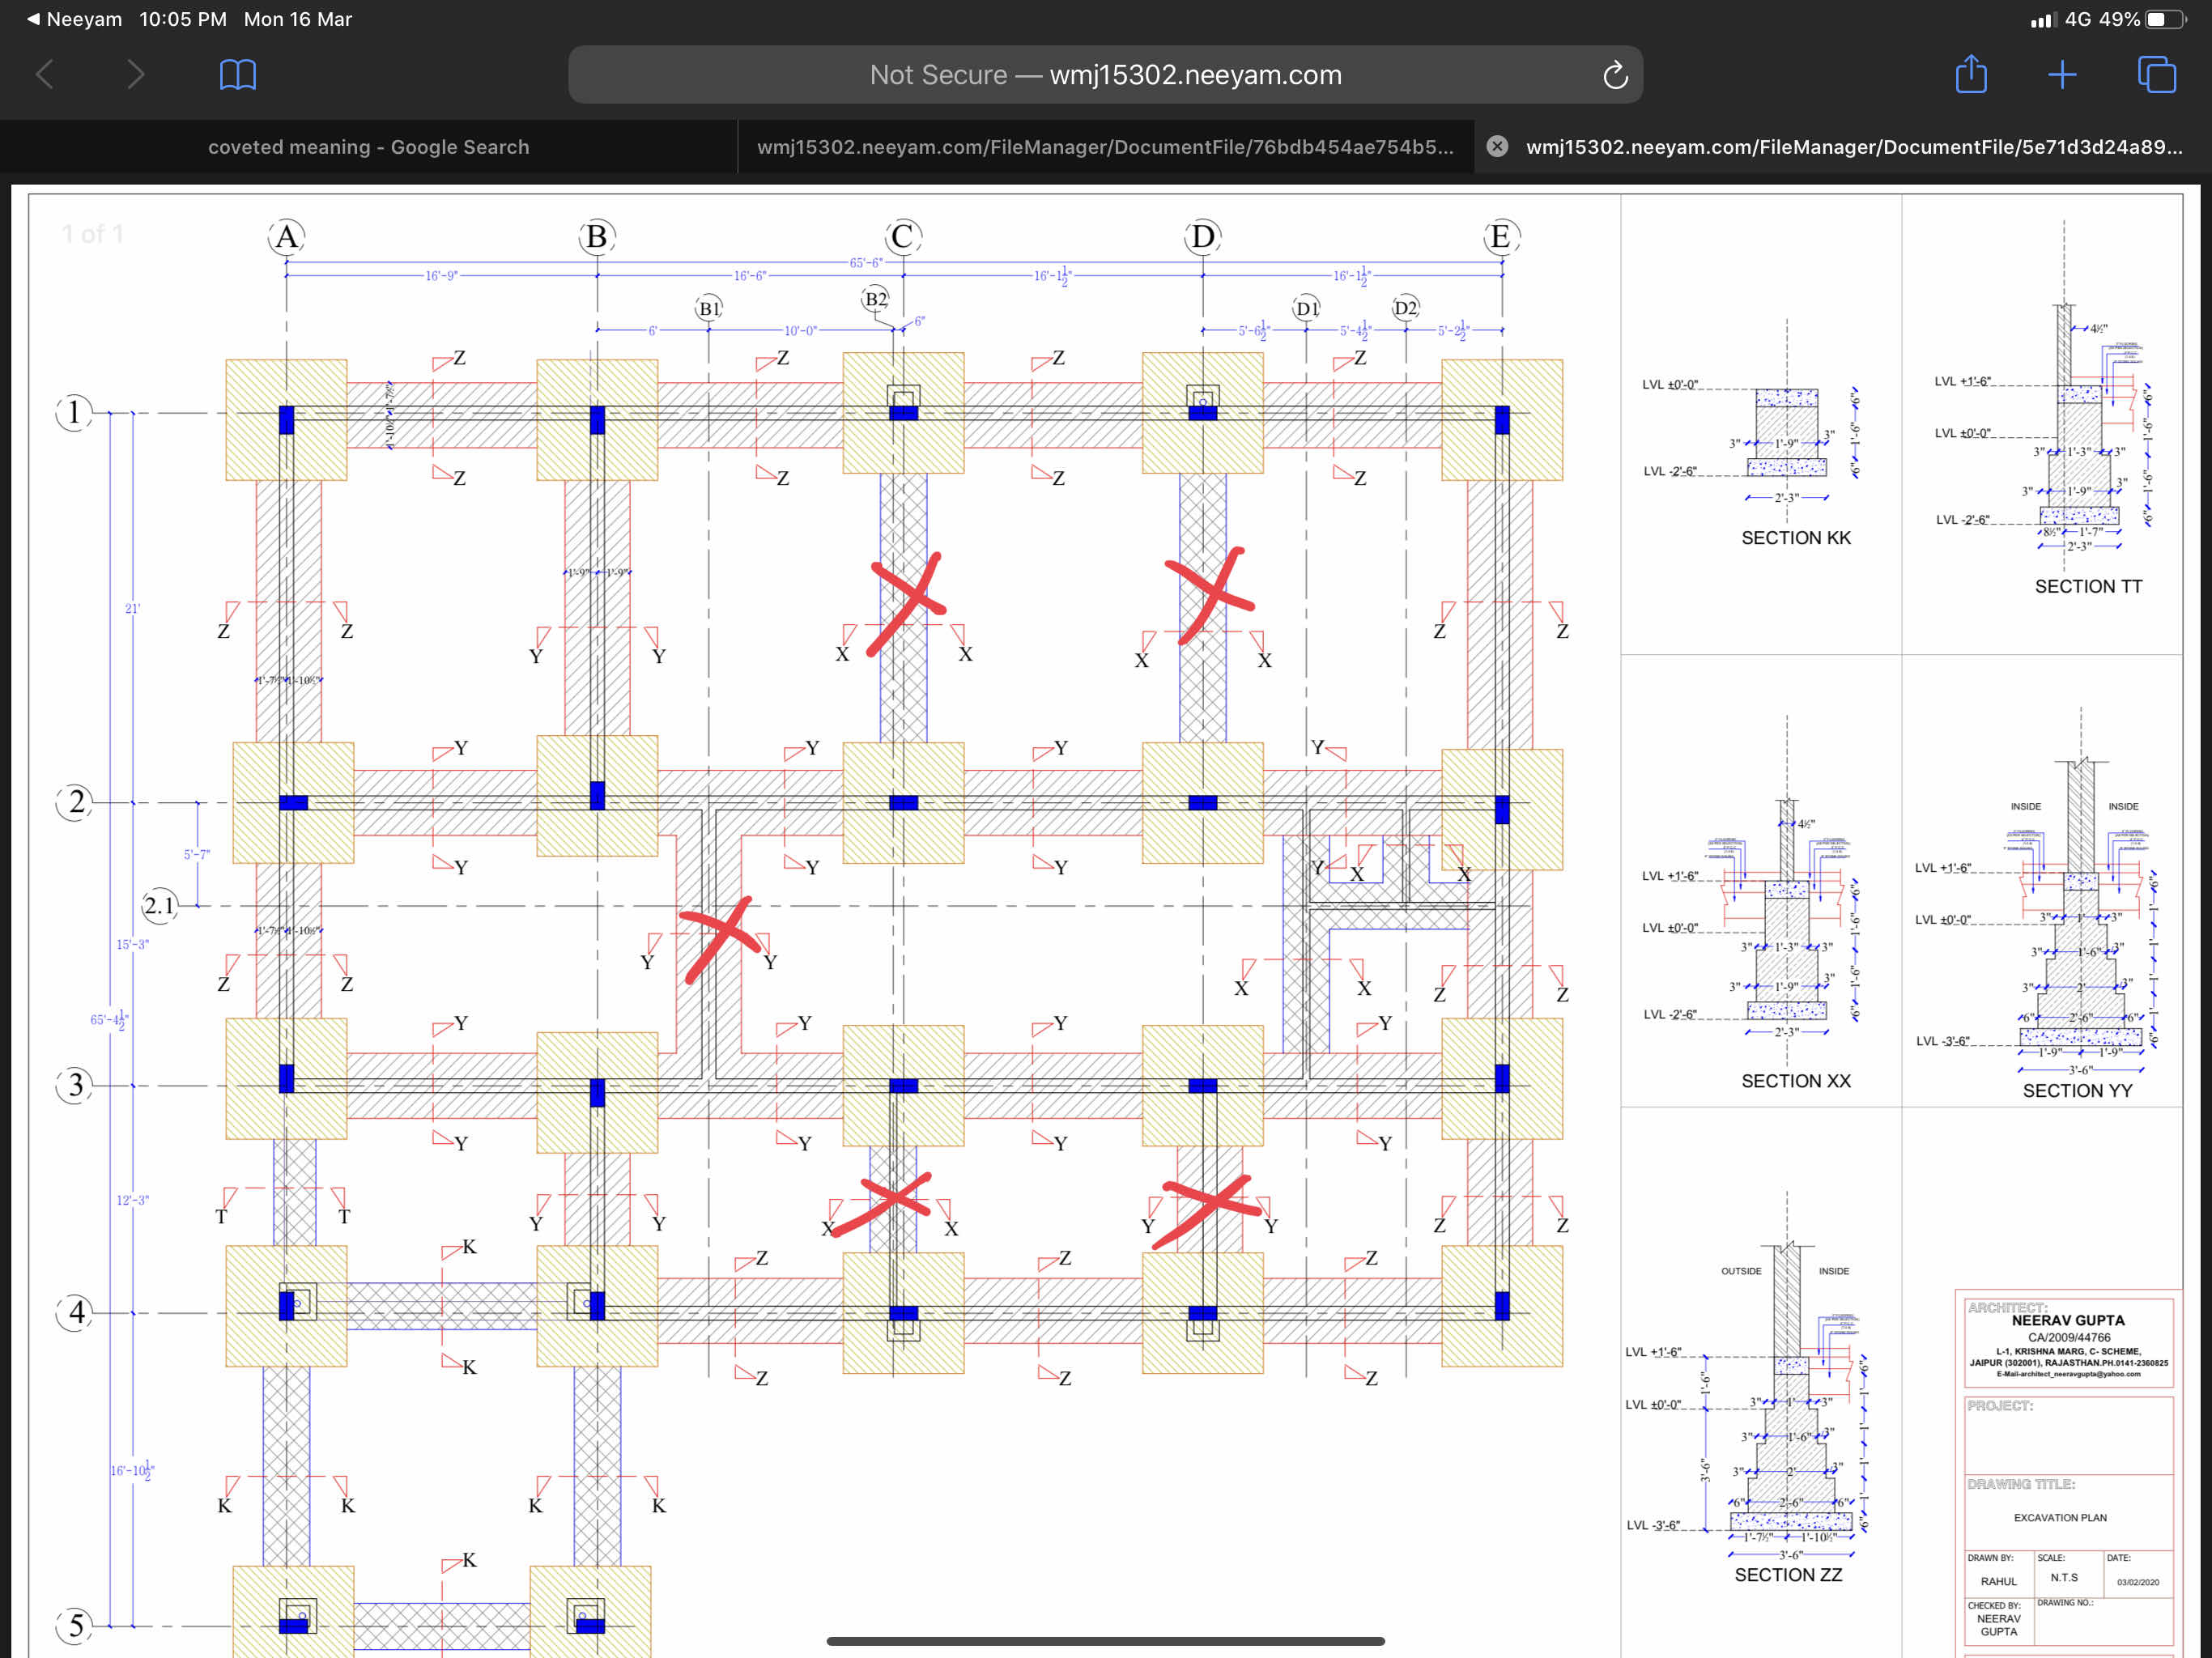Tap the Safari back arrow
The width and height of the screenshot is (2212, 1658).
pos(45,74)
